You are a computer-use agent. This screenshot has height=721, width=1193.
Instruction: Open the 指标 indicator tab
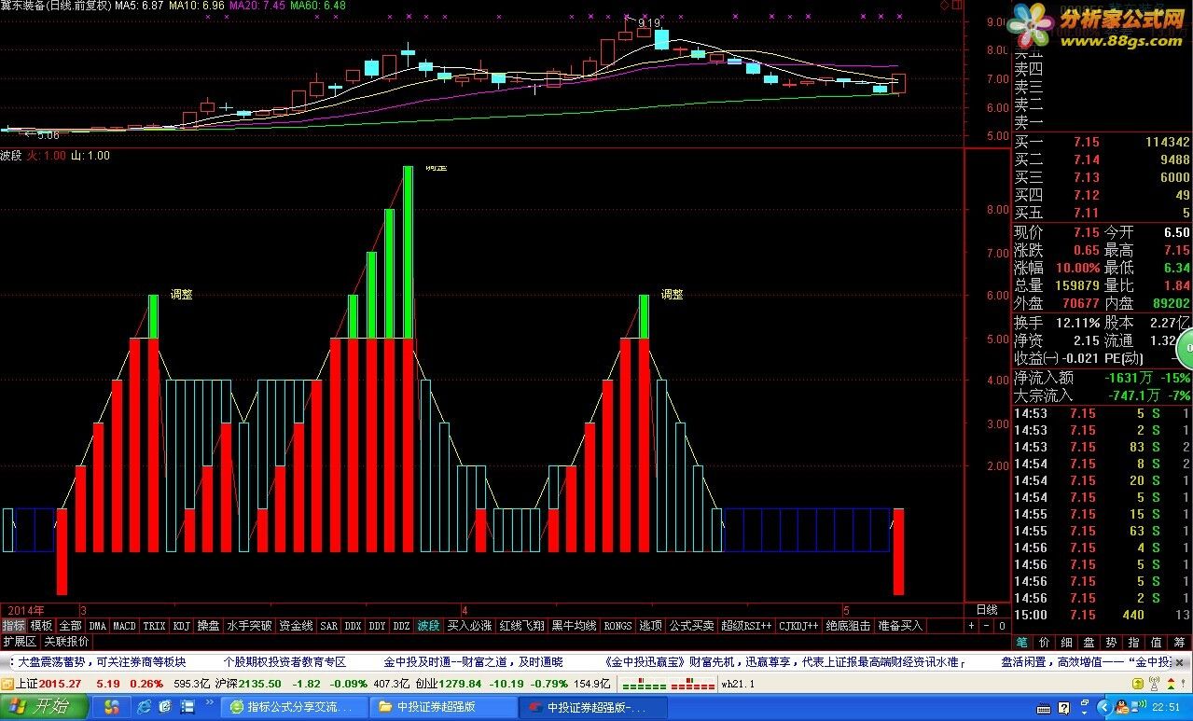[13, 626]
